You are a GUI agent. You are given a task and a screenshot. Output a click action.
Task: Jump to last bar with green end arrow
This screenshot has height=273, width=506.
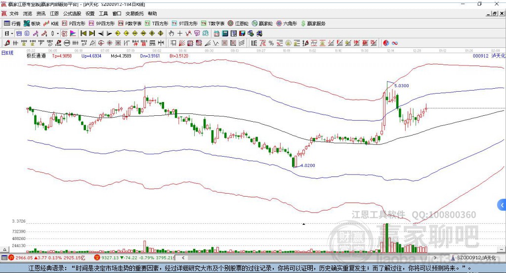(92, 33)
